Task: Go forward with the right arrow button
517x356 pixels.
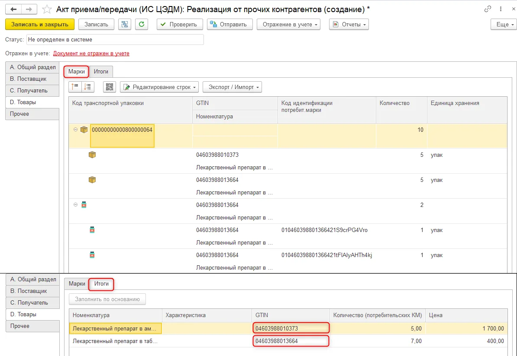Action: (29, 9)
